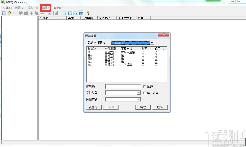Sort by 压缩属性 column header
The height and width of the screenshot is (147, 246).
89,18
